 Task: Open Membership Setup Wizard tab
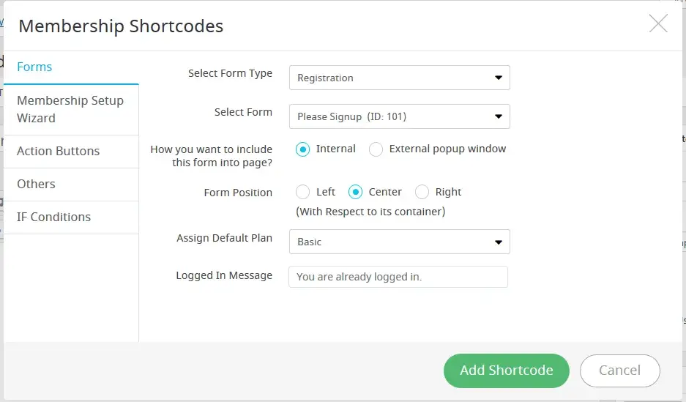click(70, 109)
